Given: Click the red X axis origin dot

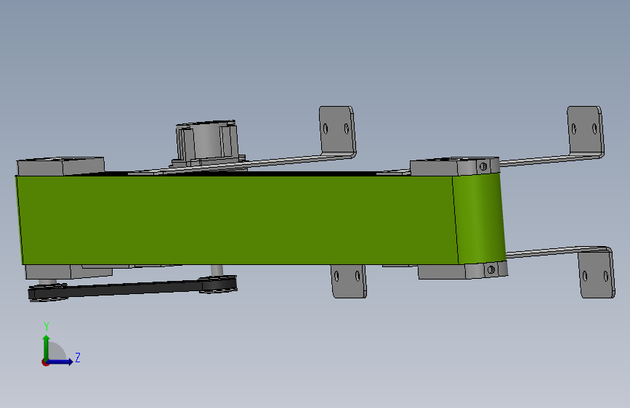Looking at the screenshot, I should tap(45, 362).
